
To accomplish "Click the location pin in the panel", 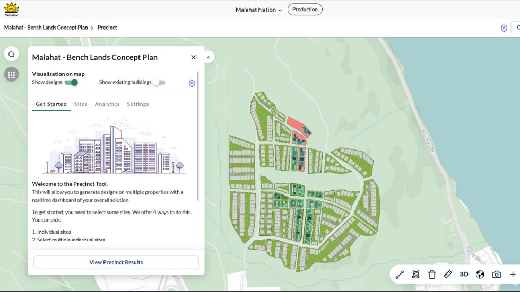I will tap(192, 83).
